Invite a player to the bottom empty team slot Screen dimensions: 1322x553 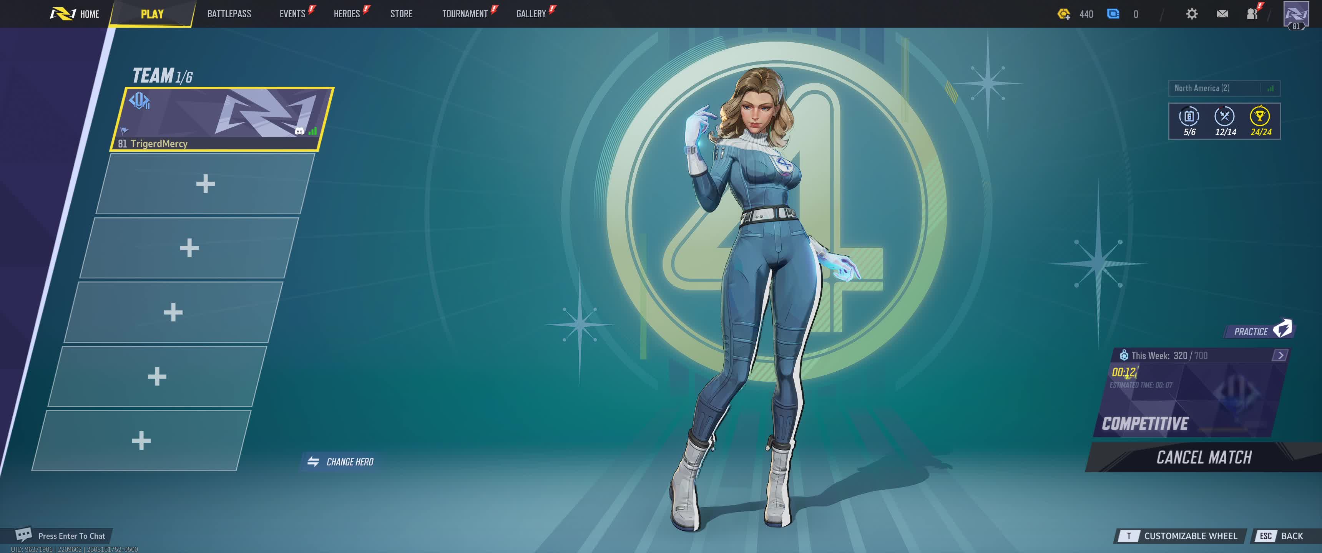pos(141,440)
